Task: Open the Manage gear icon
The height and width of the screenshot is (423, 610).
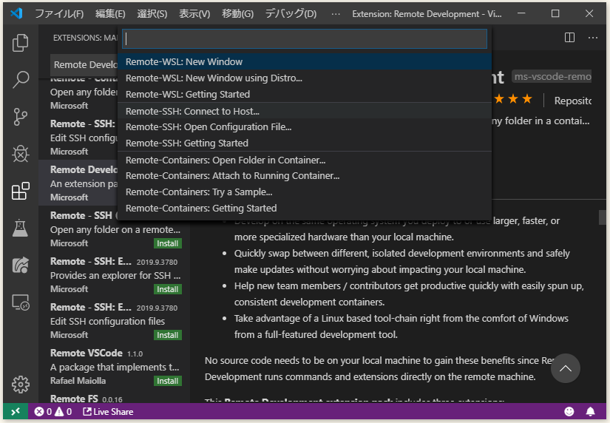Action: (20, 385)
